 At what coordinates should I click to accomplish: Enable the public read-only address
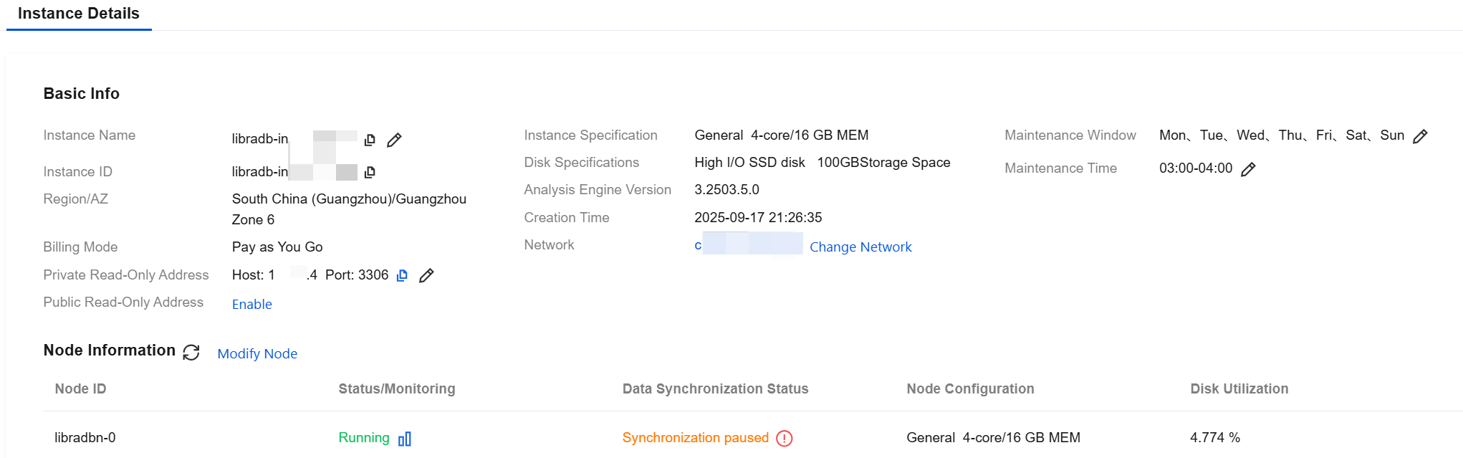[252, 304]
